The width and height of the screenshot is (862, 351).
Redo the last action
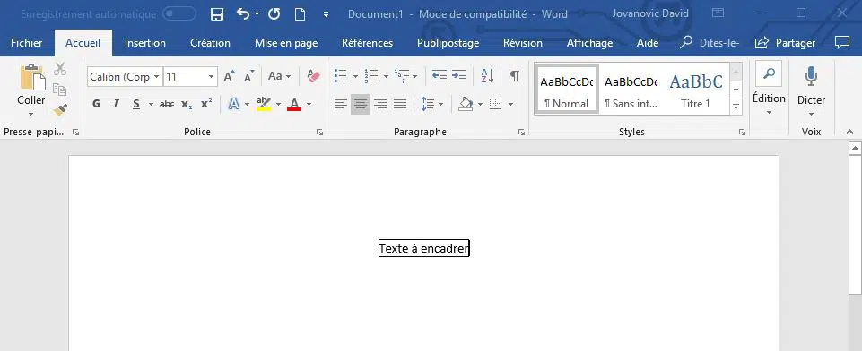click(x=274, y=14)
